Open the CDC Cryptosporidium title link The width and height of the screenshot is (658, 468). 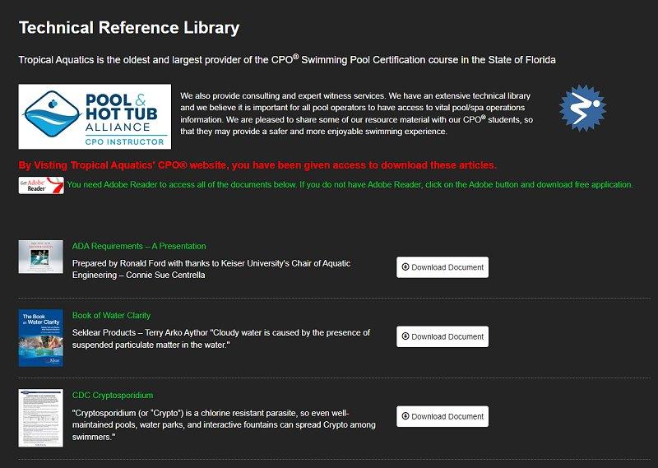point(113,395)
